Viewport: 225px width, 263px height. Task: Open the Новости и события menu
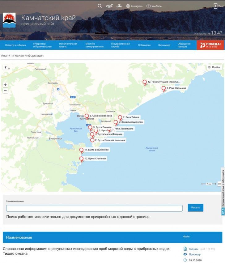pos(15,45)
